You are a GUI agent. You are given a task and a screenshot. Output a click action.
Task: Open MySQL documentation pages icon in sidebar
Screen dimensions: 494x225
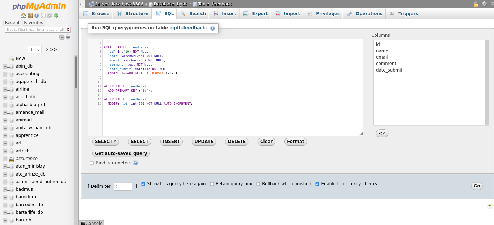pyautogui.click(x=43, y=16)
